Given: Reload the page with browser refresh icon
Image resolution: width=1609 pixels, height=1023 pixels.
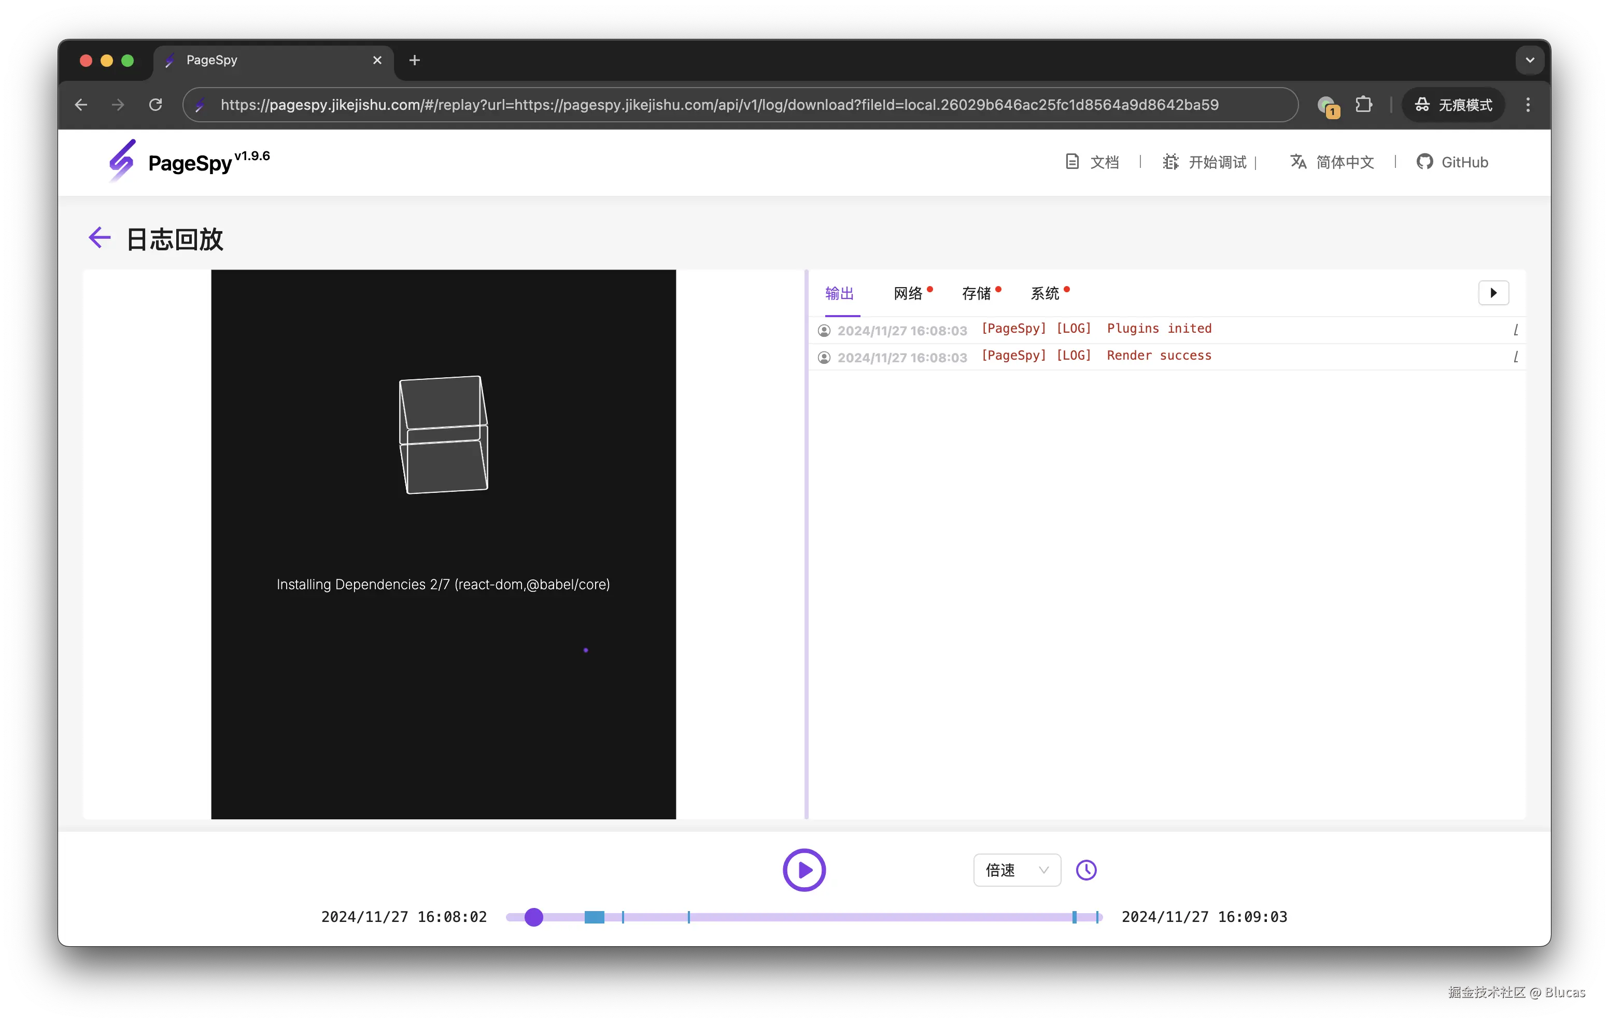Looking at the screenshot, I should point(156,105).
